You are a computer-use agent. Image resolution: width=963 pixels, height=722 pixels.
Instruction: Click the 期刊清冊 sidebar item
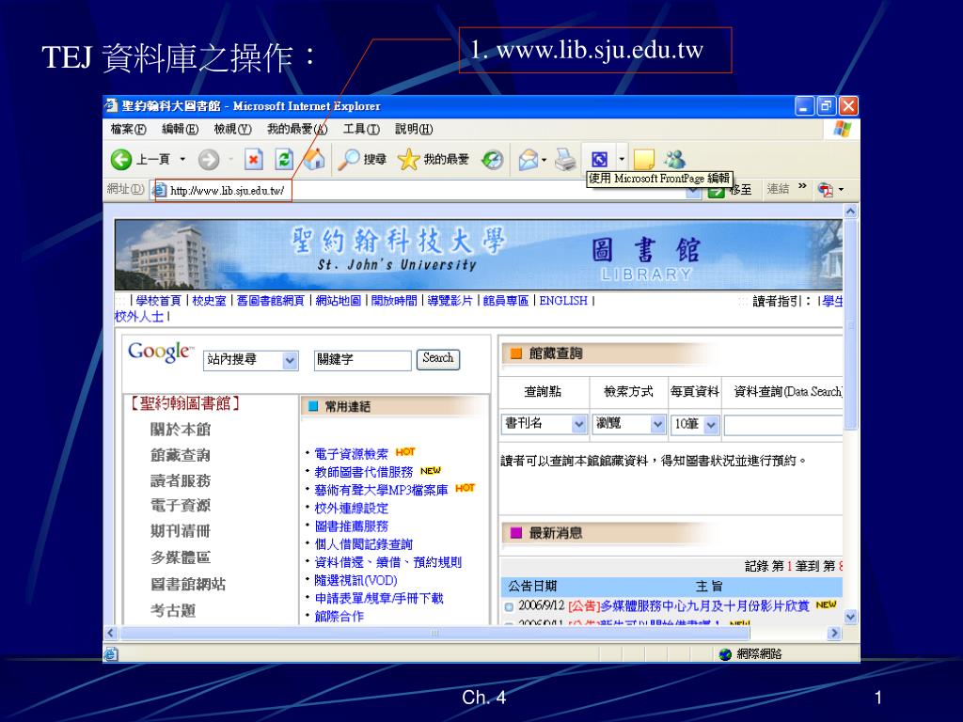pos(181,531)
